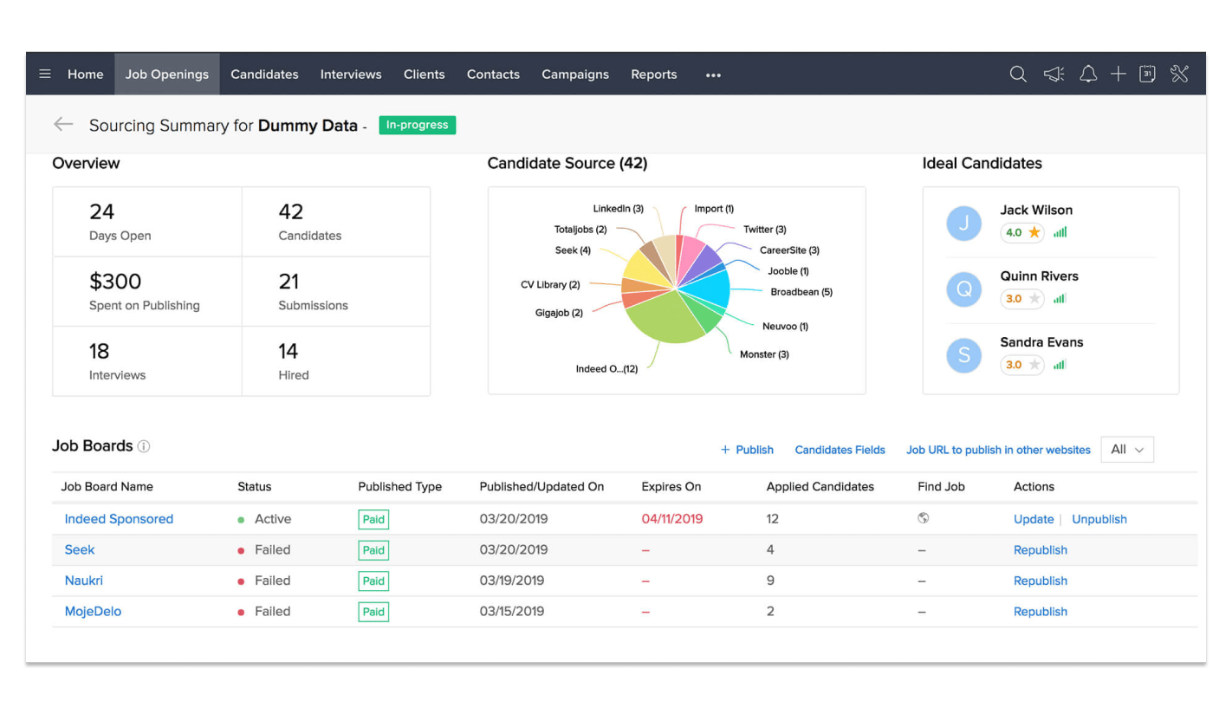This screenshot has height=714, width=1232.
Task: Open the notifications bell icon
Action: (1088, 75)
